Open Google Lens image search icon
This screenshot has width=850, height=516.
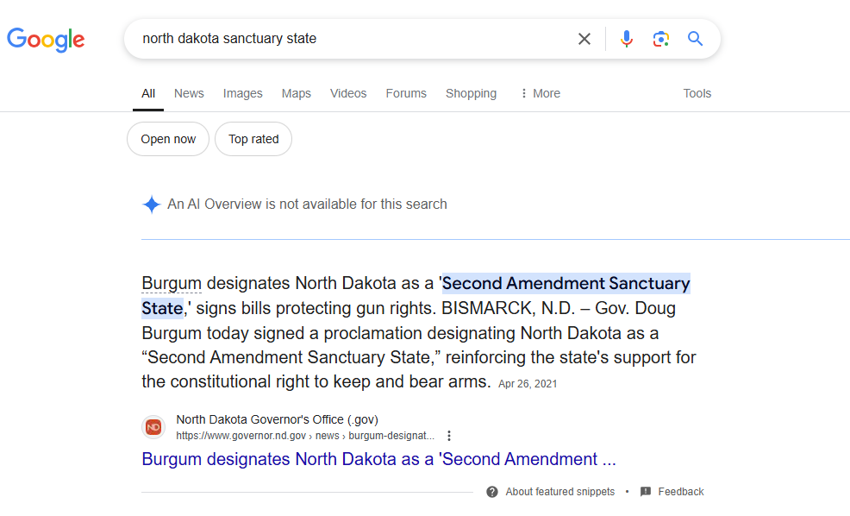[661, 39]
